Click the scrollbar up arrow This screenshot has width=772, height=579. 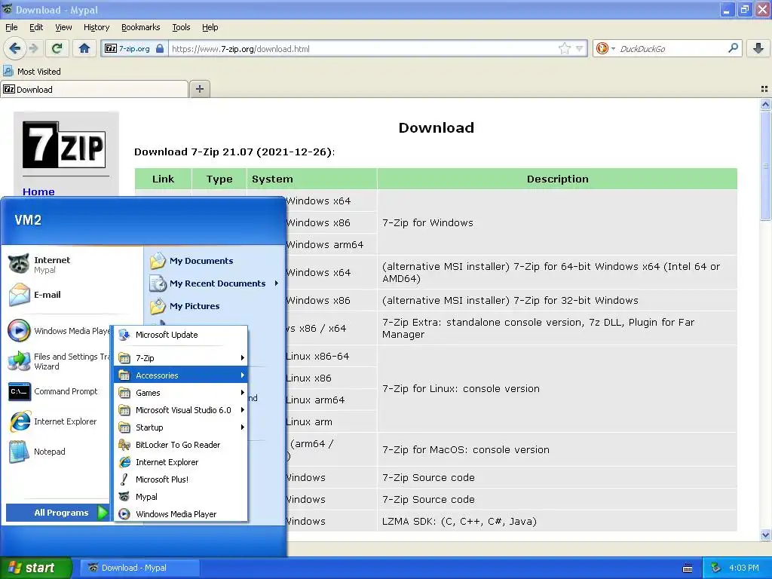[x=765, y=104]
